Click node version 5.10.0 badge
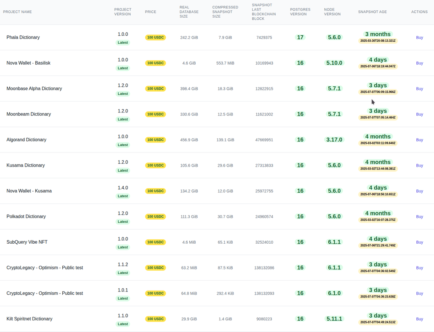 click(x=334, y=63)
